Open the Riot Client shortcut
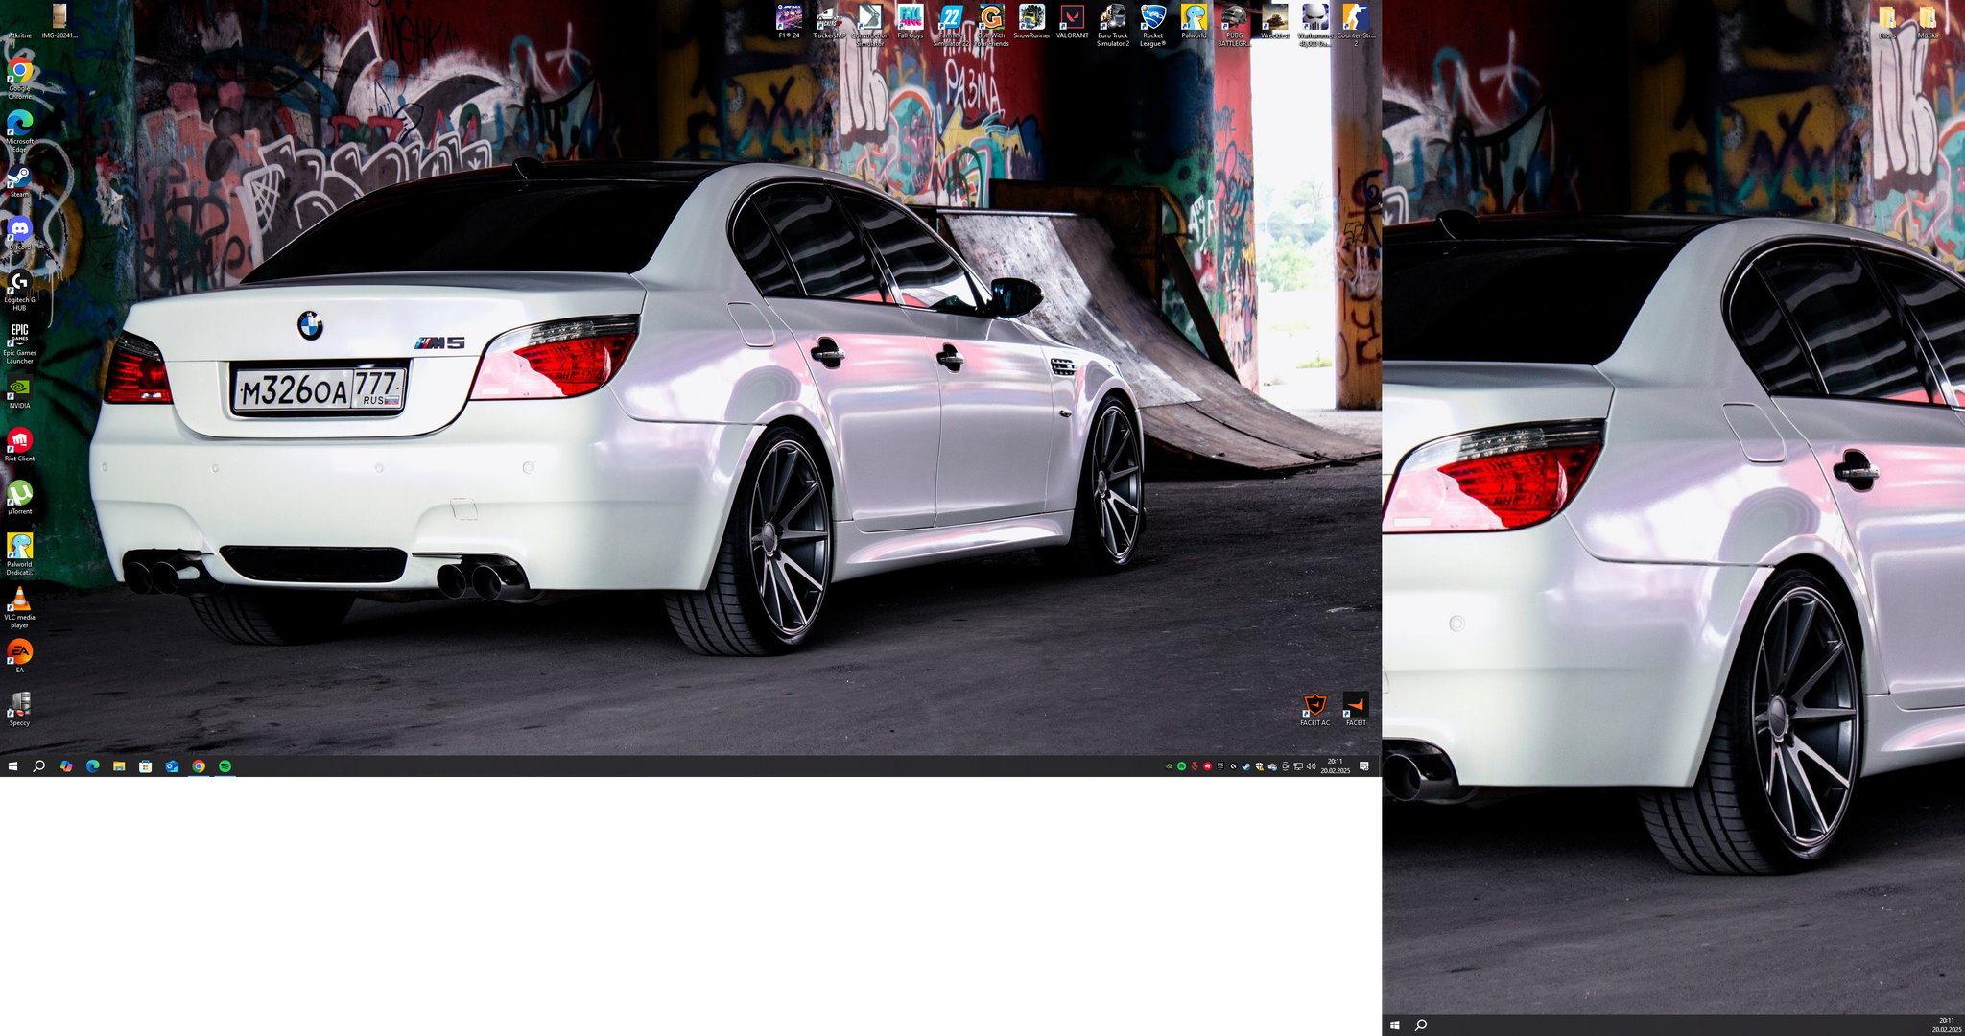This screenshot has width=1965, height=1036. pos(19,446)
